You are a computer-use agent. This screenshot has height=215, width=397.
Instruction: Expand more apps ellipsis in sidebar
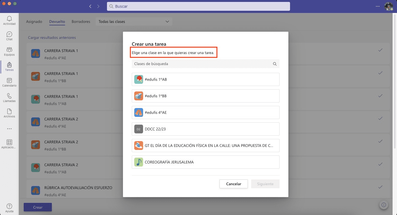click(9, 129)
